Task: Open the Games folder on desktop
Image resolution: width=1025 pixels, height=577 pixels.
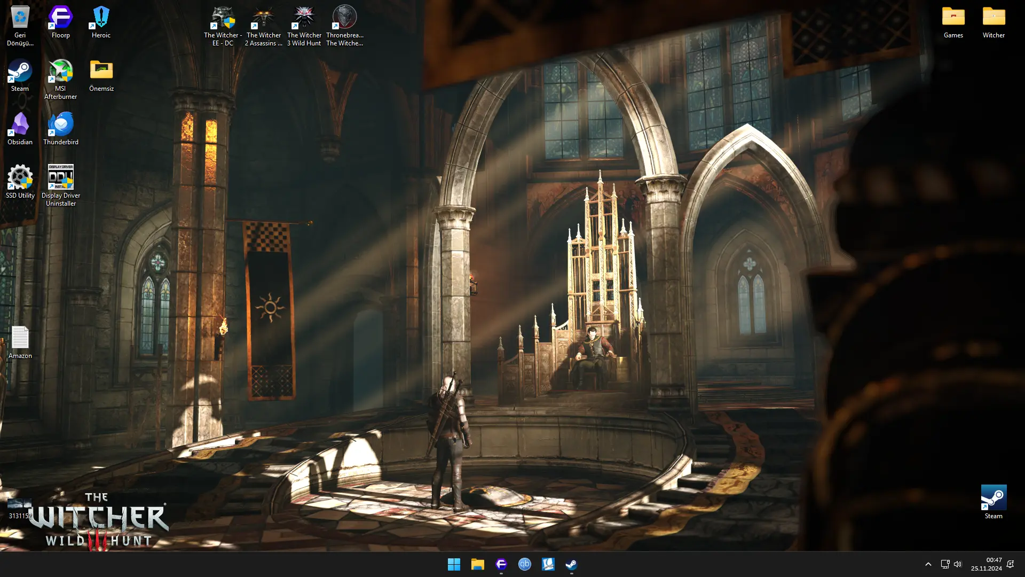Action: 953,22
